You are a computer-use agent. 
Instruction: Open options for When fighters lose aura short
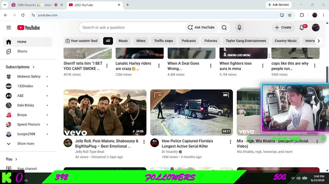coord(263,66)
